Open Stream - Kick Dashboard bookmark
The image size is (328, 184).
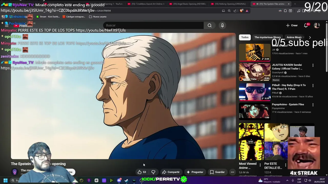tap(48, 17)
